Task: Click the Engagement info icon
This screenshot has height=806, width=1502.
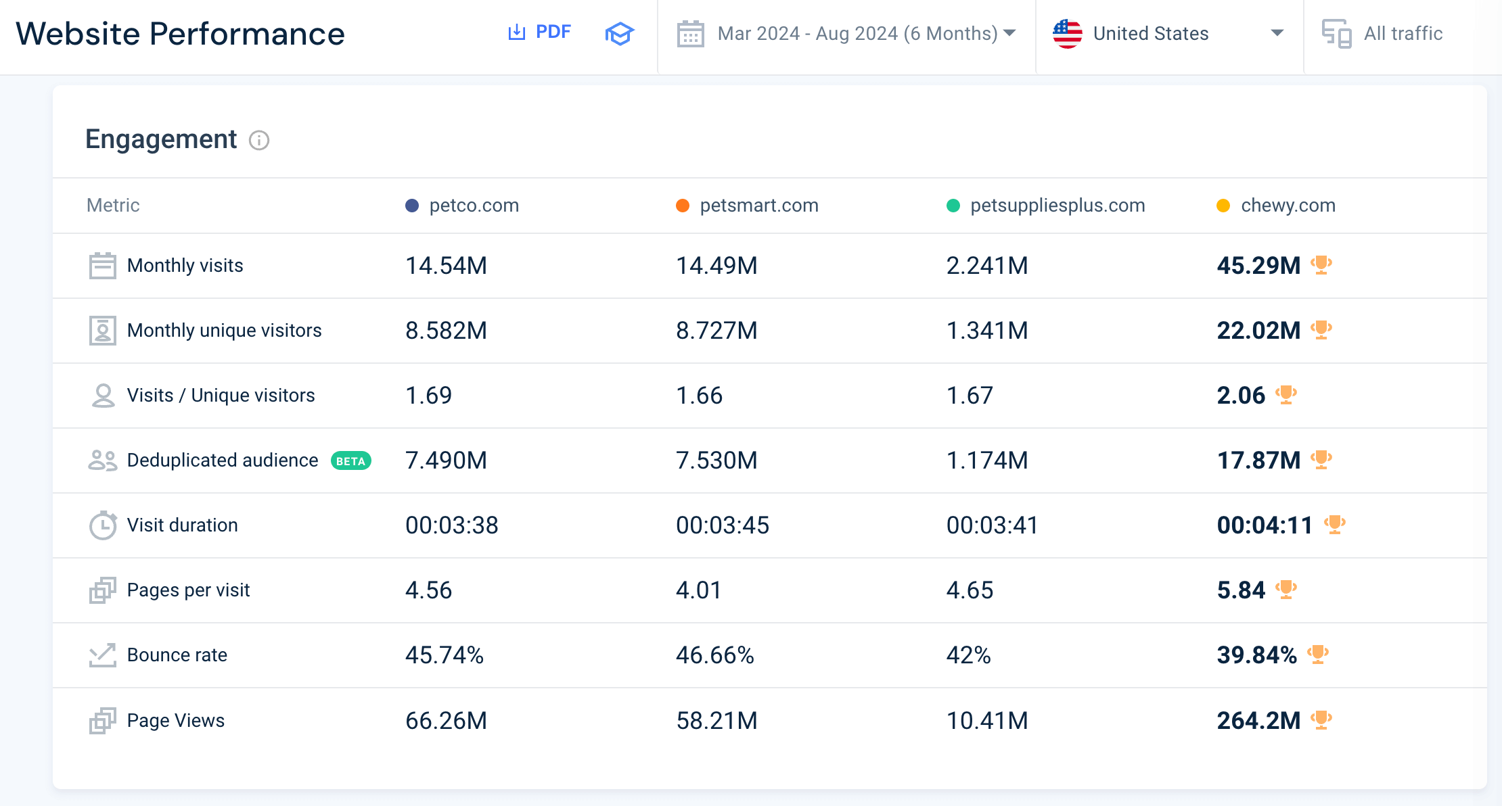Action: 259,140
